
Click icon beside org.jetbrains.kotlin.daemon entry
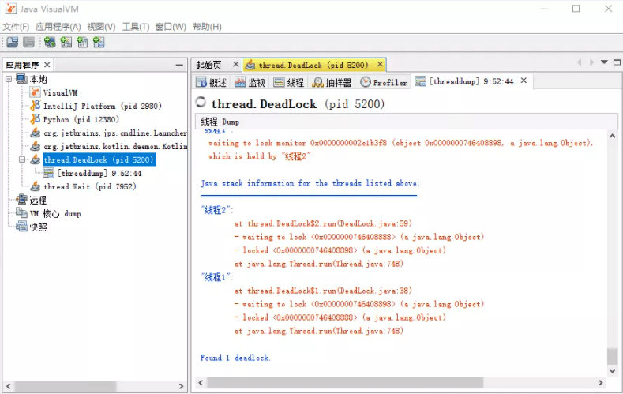[x=36, y=146]
